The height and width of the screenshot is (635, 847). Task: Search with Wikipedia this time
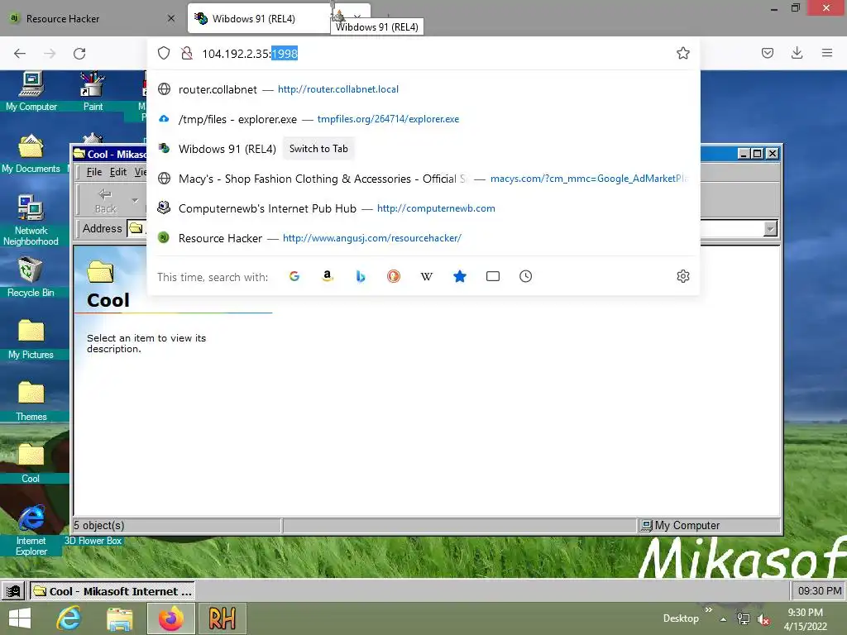click(427, 276)
